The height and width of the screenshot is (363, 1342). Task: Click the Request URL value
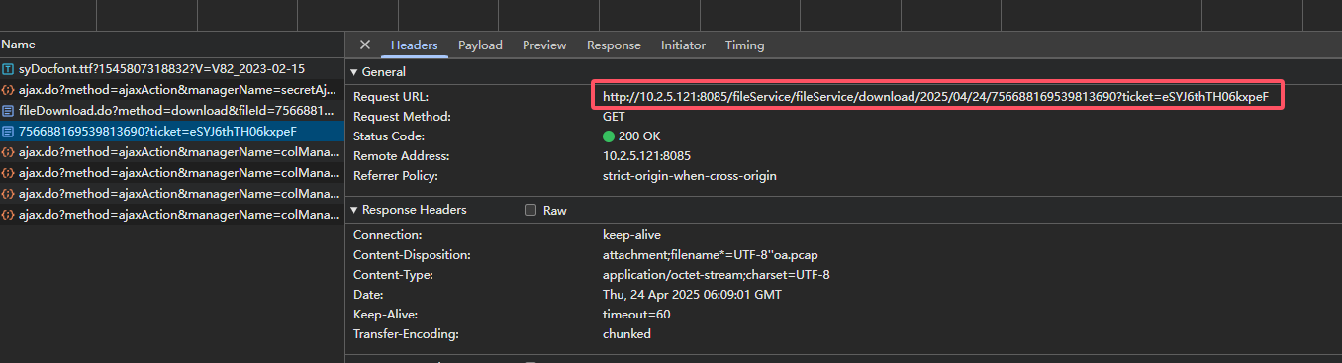[935, 96]
